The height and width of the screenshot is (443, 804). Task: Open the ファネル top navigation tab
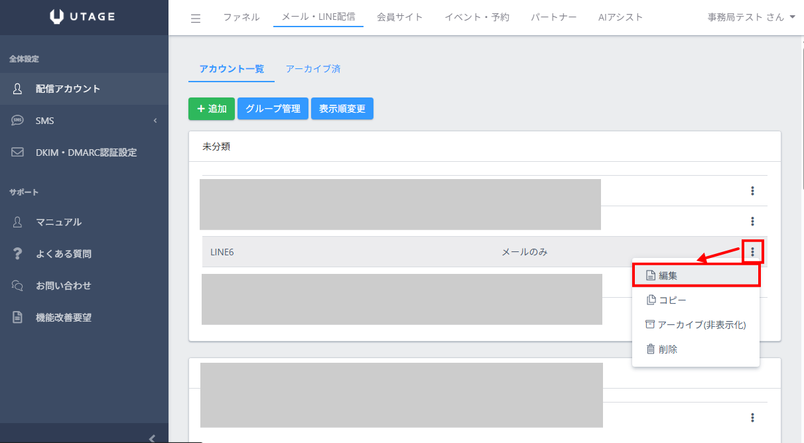pos(241,17)
